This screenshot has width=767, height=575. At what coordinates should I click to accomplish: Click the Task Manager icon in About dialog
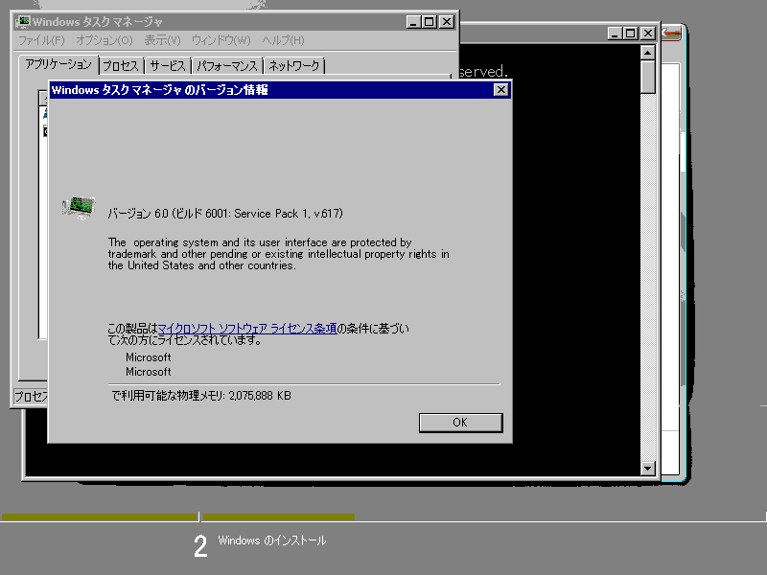(x=79, y=207)
